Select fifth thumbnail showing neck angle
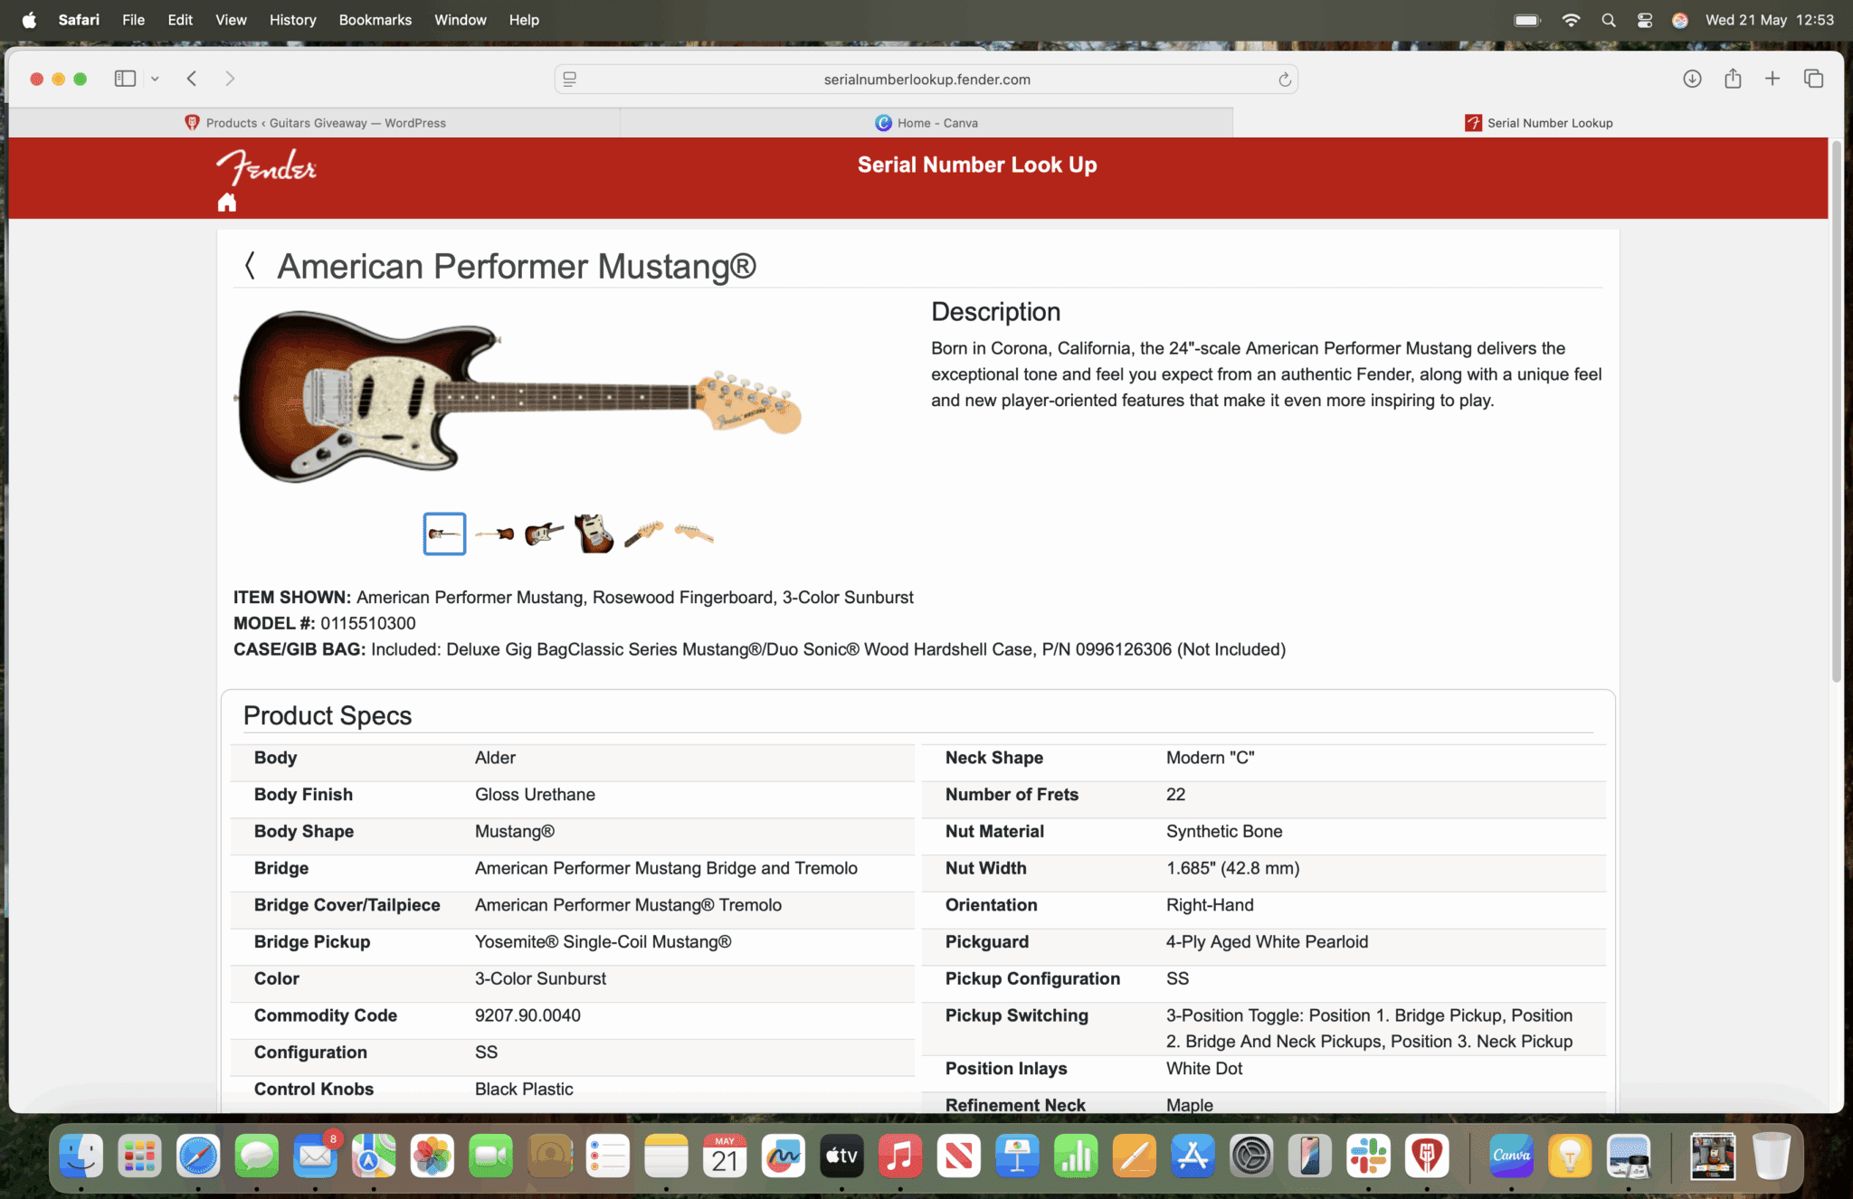This screenshot has width=1853, height=1199. (x=643, y=533)
